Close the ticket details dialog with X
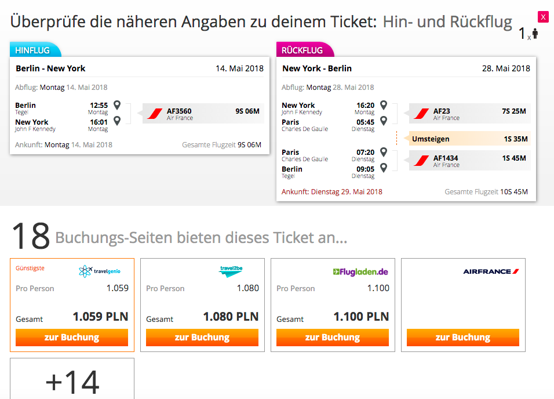 543,17
